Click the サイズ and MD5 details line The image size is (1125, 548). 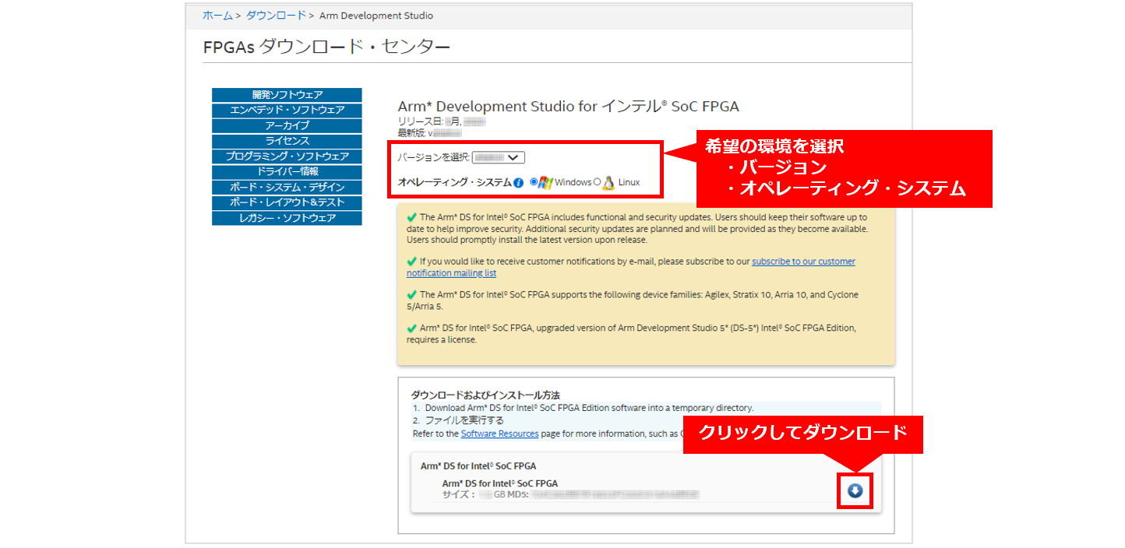click(x=571, y=494)
